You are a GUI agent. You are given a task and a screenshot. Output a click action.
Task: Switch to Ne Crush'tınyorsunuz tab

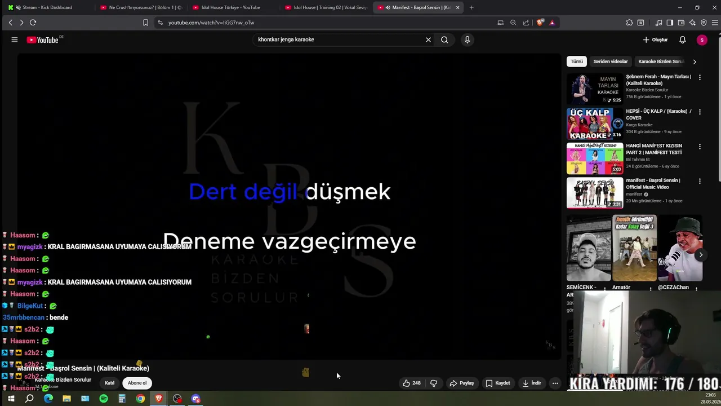141,7
